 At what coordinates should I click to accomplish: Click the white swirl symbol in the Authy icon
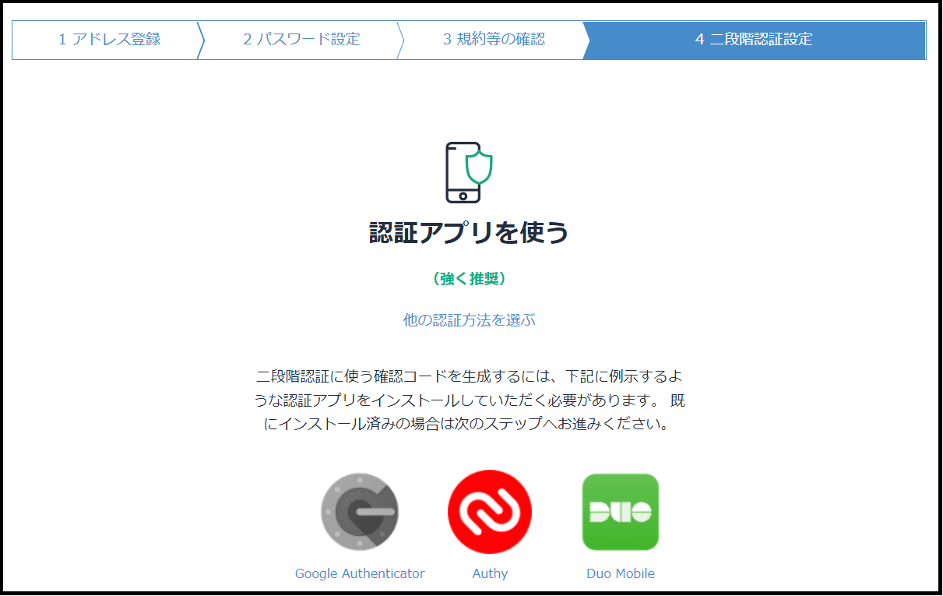489,512
